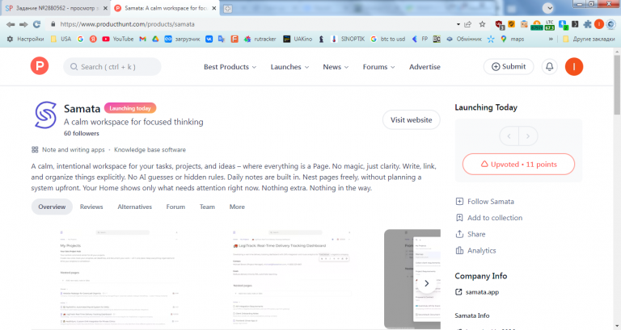Screen dimensions: 621x330
Task: Open the orange user avatar menu
Action: 574,67
